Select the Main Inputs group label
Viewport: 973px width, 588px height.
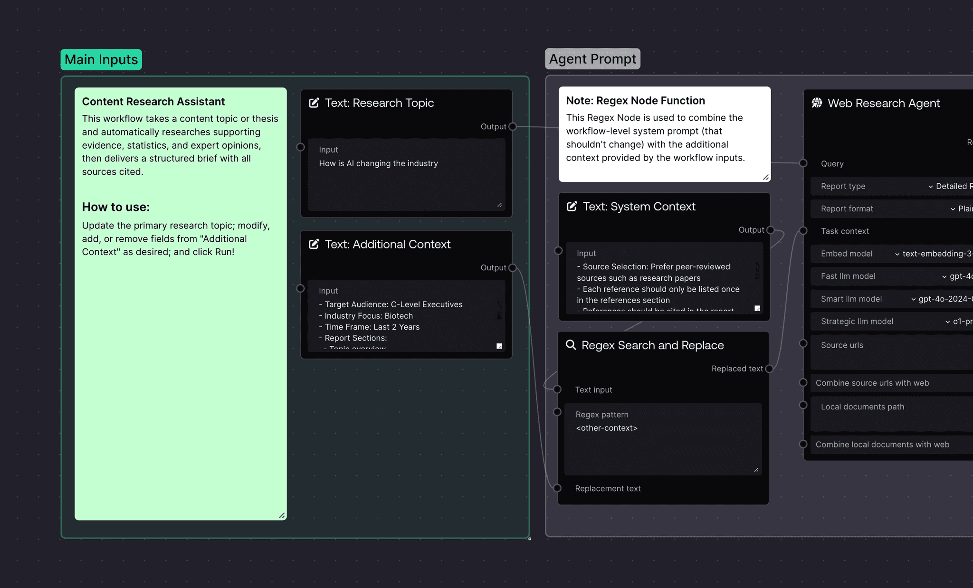click(x=101, y=60)
